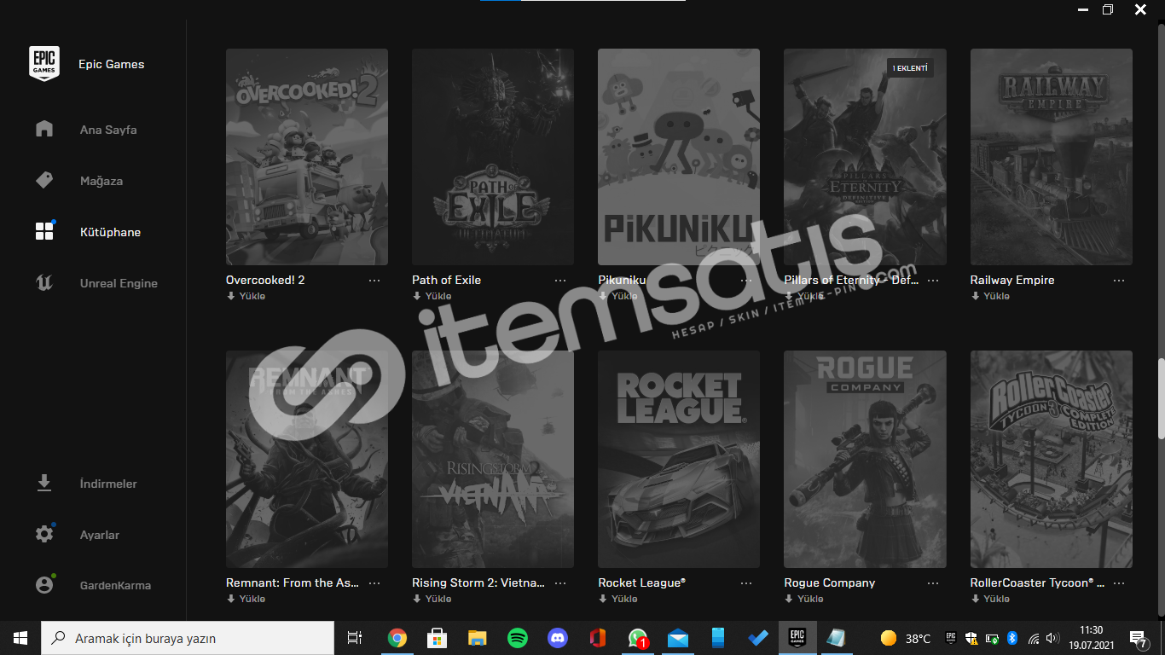Click Yükle under Overcooked! 2
1165x655 pixels.
(x=246, y=296)
